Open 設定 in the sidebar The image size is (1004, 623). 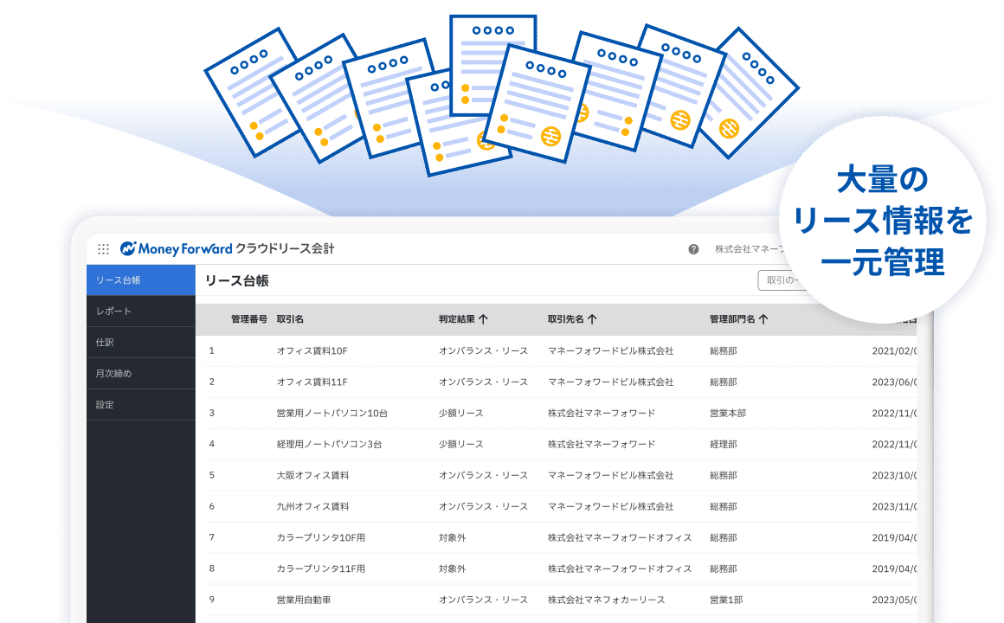coord(141,405)
